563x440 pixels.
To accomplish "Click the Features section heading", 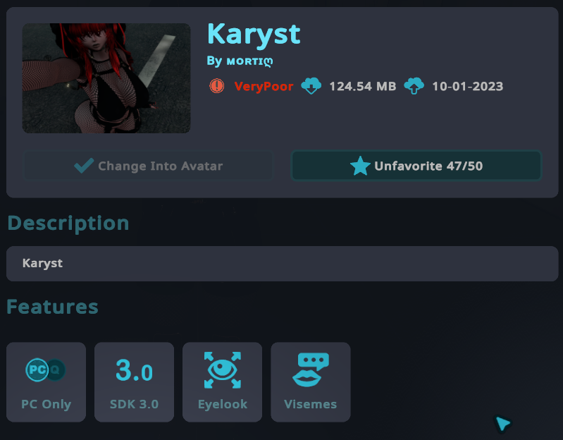I will point(52,307).
